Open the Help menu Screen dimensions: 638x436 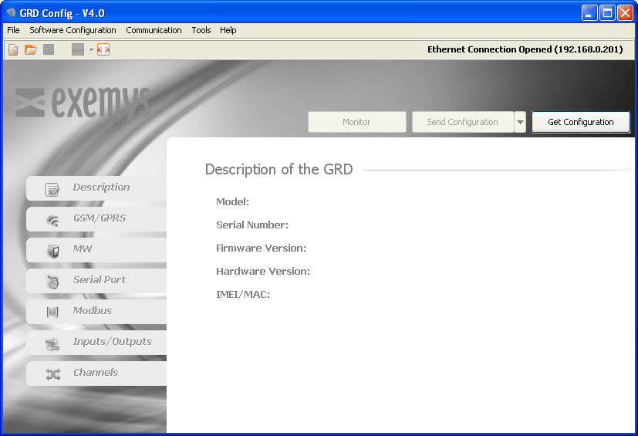click(228, 30)
